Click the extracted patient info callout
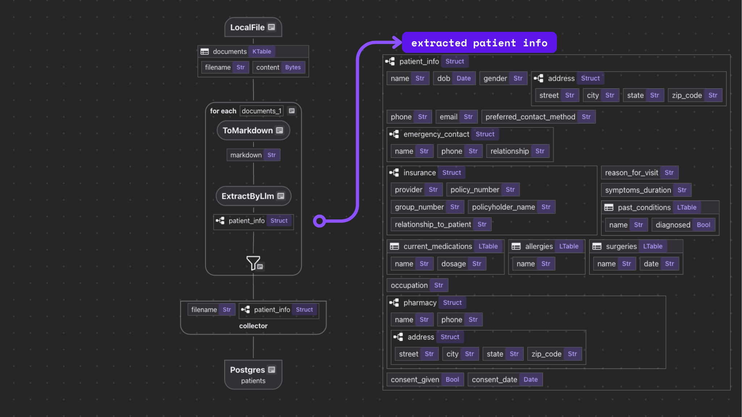This screenshot has height=417, width=742. [x=479, y=42]
